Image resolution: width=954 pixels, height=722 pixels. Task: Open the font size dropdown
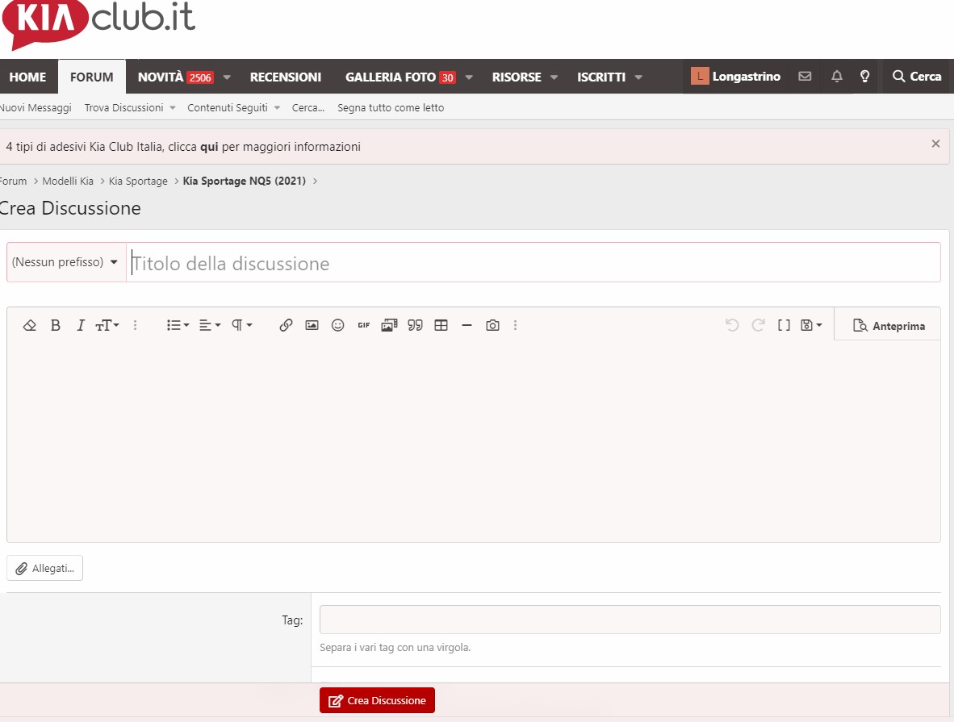point(107,325)
